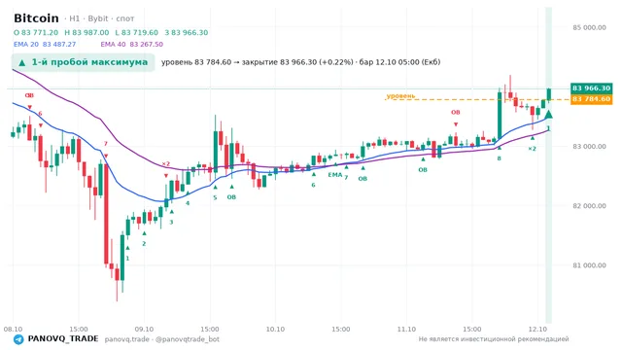This screenshot has width=622, height=350.
Task: Click the 09.10 date axis label
Action: [x=144, y=329]
